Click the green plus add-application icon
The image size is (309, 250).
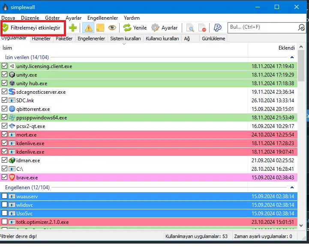(x=73, y=28)
